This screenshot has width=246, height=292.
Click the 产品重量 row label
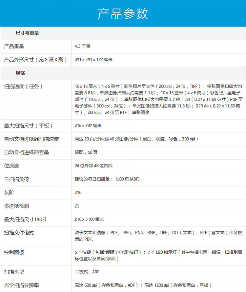pos(14,47)
